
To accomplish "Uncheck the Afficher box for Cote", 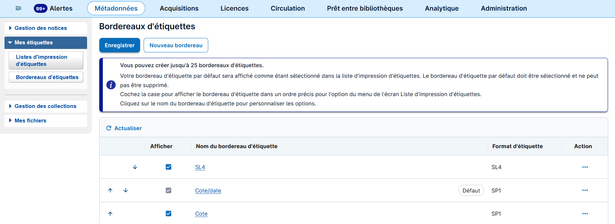I will [168, 214].
